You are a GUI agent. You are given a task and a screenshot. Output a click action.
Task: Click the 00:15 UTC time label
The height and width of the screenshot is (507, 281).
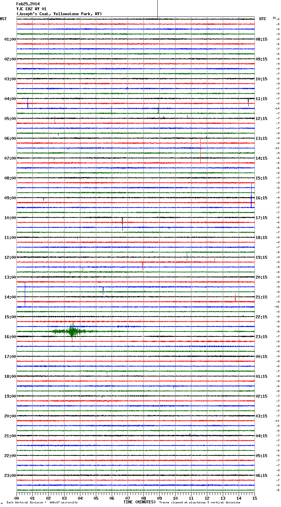click(x=261, y=357)
